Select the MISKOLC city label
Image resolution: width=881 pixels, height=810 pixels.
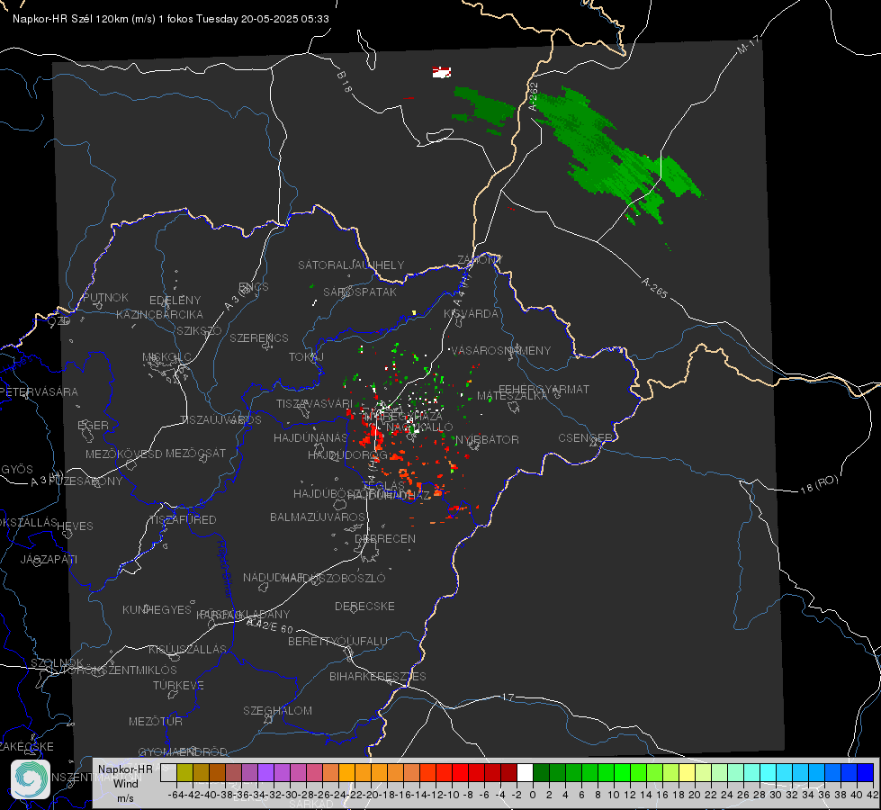166,357
